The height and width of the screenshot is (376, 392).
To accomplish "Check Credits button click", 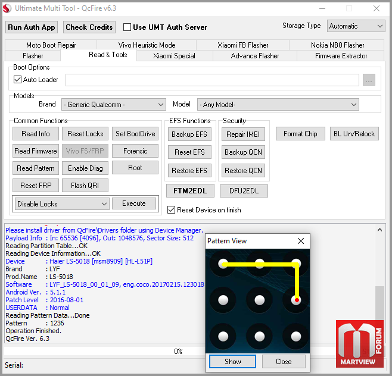I will tap(89, 27).
